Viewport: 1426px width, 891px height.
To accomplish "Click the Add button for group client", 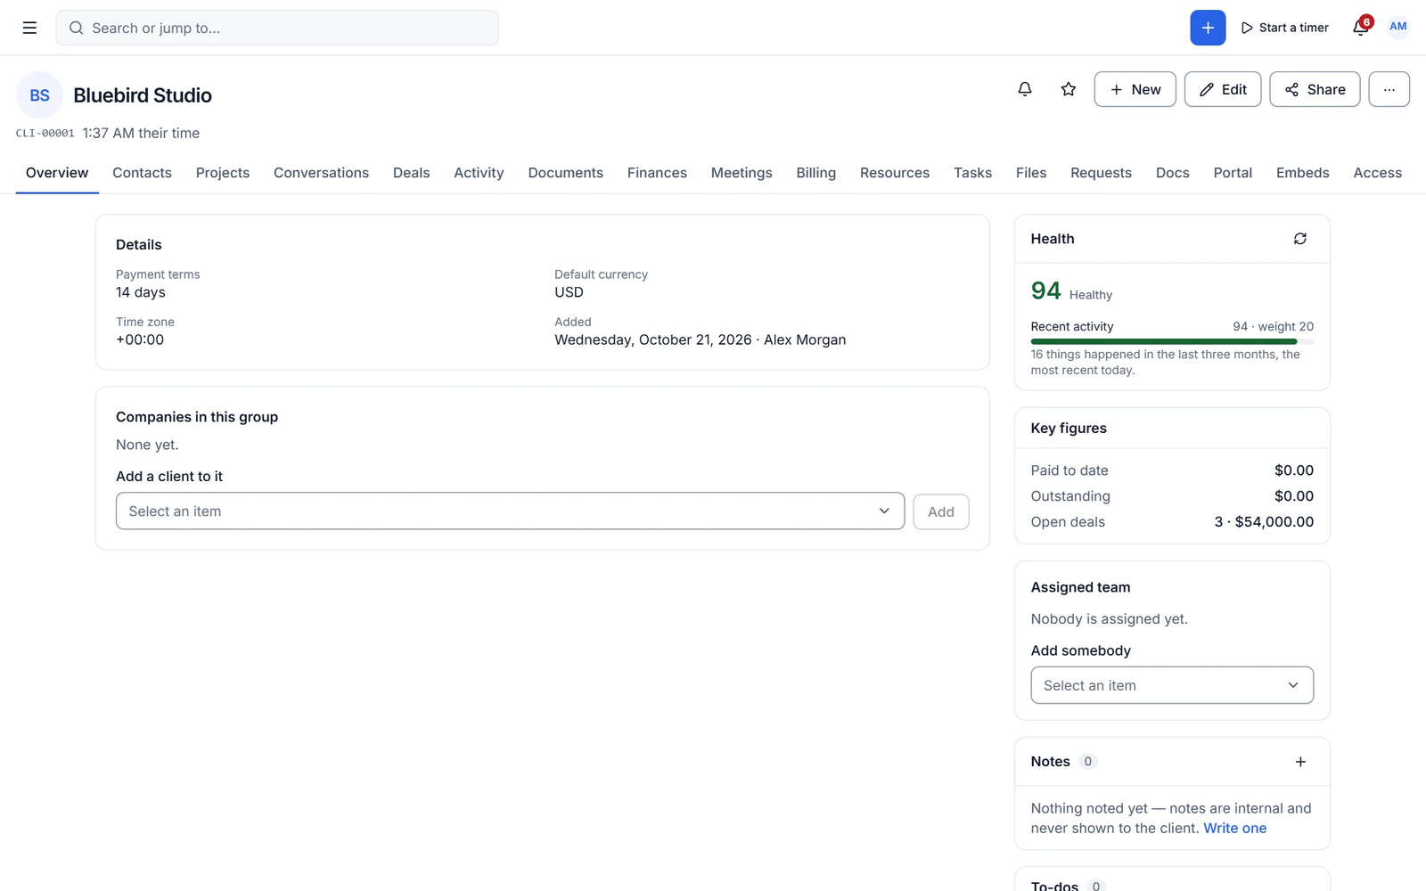I will (x=941, y=511).
